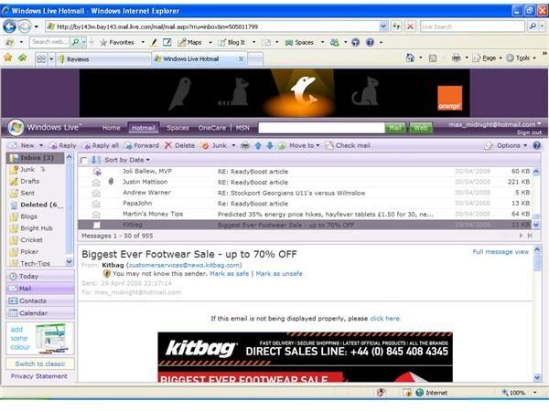Tick the checkbox on the Kitbag message
549x411 pixels.
[x=96, y=225]
